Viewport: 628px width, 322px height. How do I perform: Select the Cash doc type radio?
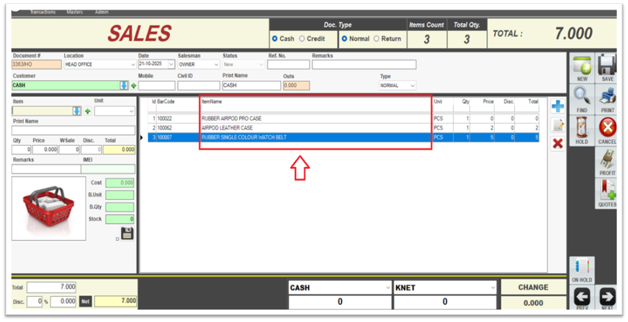pos(275,39)
